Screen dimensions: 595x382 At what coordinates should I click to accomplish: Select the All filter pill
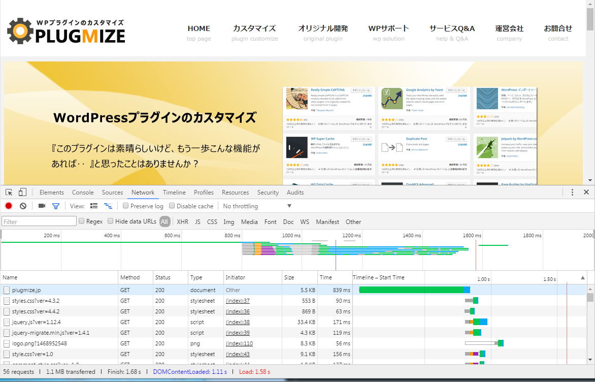point(164,222)
